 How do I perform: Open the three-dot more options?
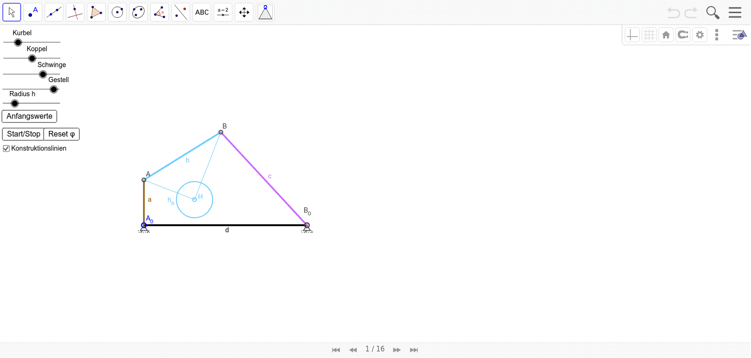tap(717, 35)
